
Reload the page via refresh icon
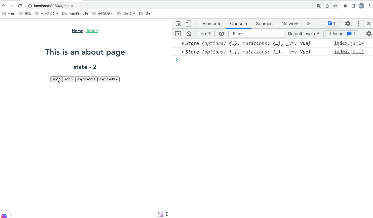coord(20,6)
